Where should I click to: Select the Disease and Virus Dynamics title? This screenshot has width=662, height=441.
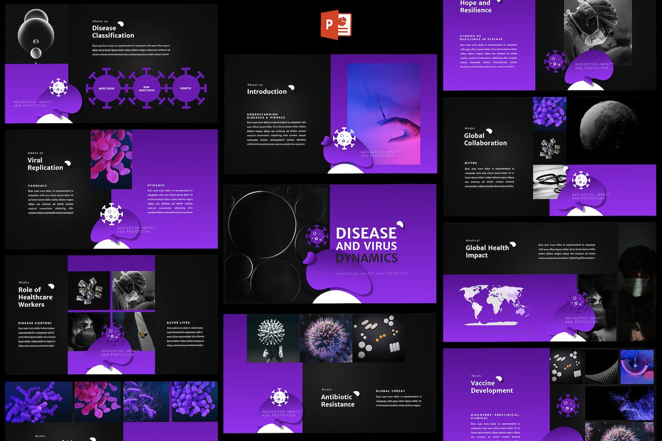(x=366, y=245)
